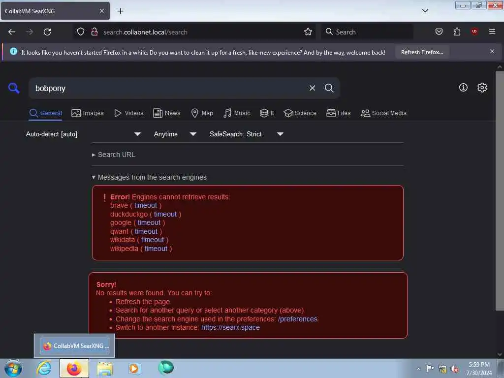The height and width of the screenshot is (378, 504).
Task: Click the Refresh Firefox button
Action: click(x=422, y=52)
